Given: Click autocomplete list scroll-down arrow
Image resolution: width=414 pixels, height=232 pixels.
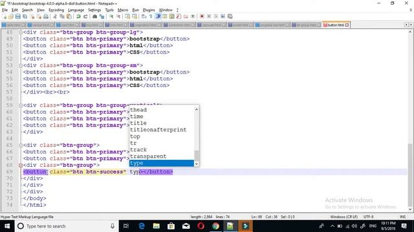Looking at the screenshot, I should (197, 164).
